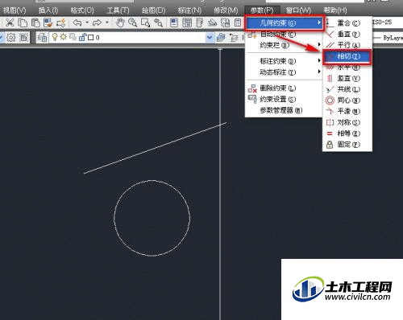Click the slanted line in drawing area

click(155, 148)
